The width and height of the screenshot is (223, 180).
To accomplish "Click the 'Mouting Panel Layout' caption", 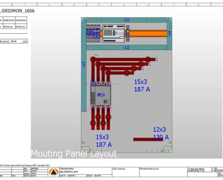I will (x=74, y=153).
